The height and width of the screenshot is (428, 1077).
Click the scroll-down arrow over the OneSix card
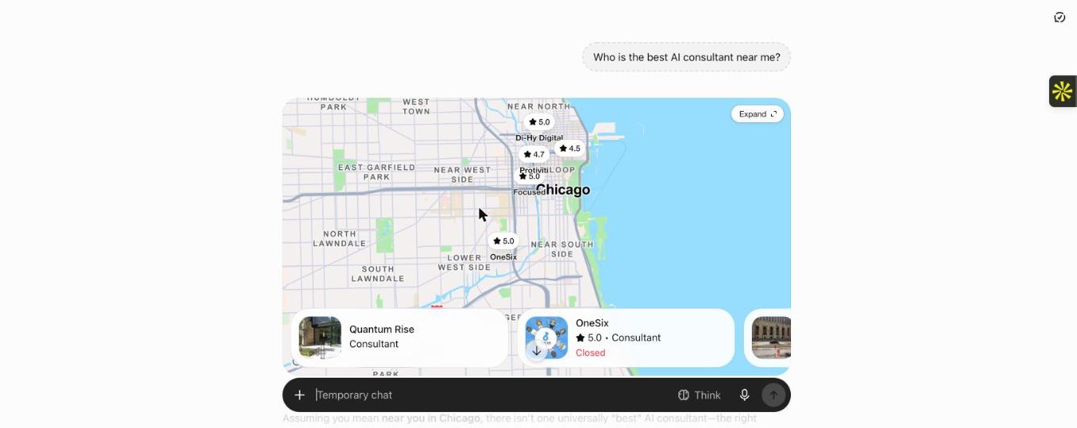537,351
